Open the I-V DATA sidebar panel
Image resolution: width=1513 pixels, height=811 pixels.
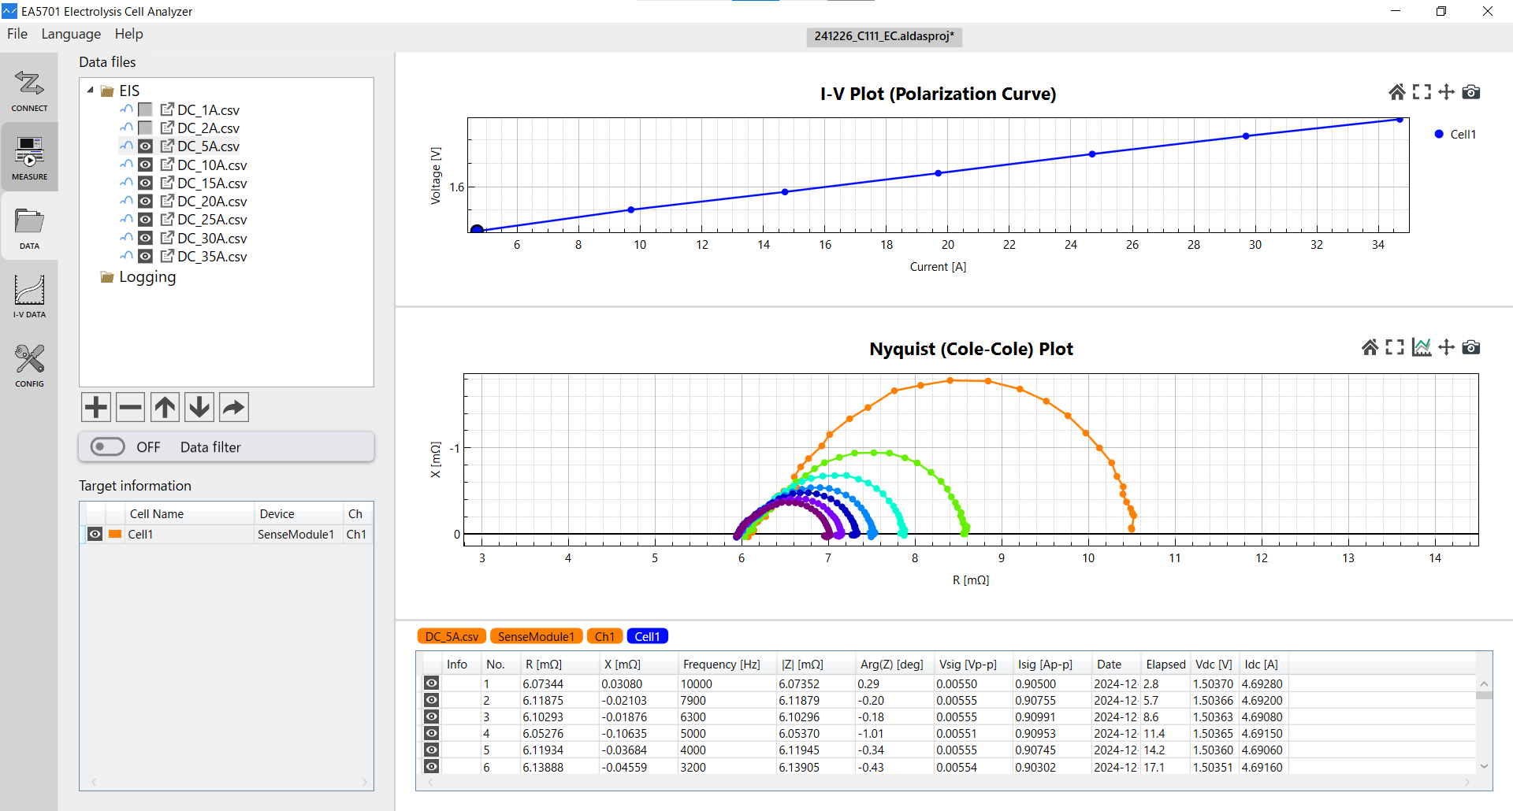[29, 296]
